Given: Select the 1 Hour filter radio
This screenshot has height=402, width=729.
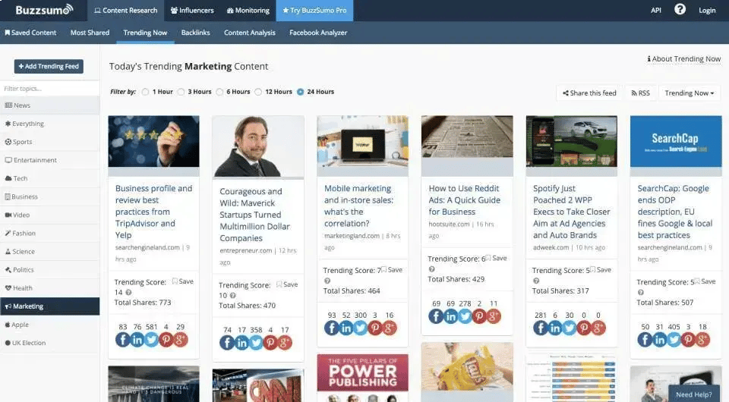Looking at the screenshot, I should coord(146,92).
